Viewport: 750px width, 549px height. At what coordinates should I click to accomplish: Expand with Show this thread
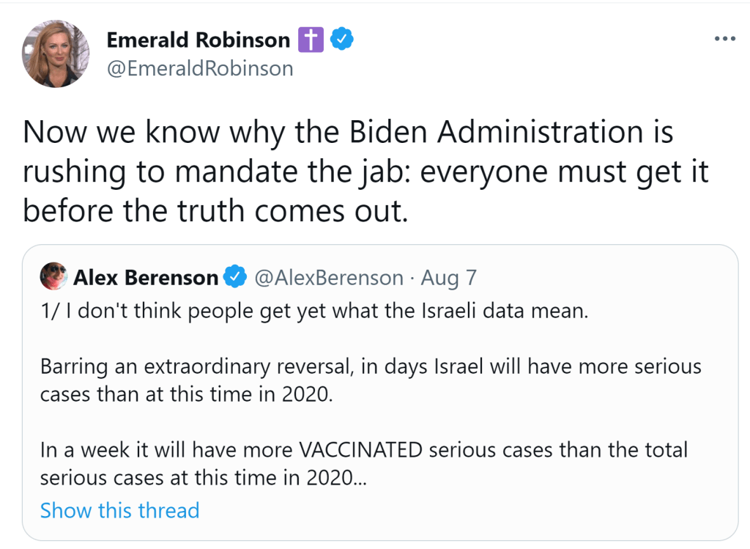pos(119,510)
